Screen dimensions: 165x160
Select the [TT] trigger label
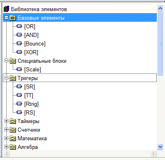tap(29, 96)
